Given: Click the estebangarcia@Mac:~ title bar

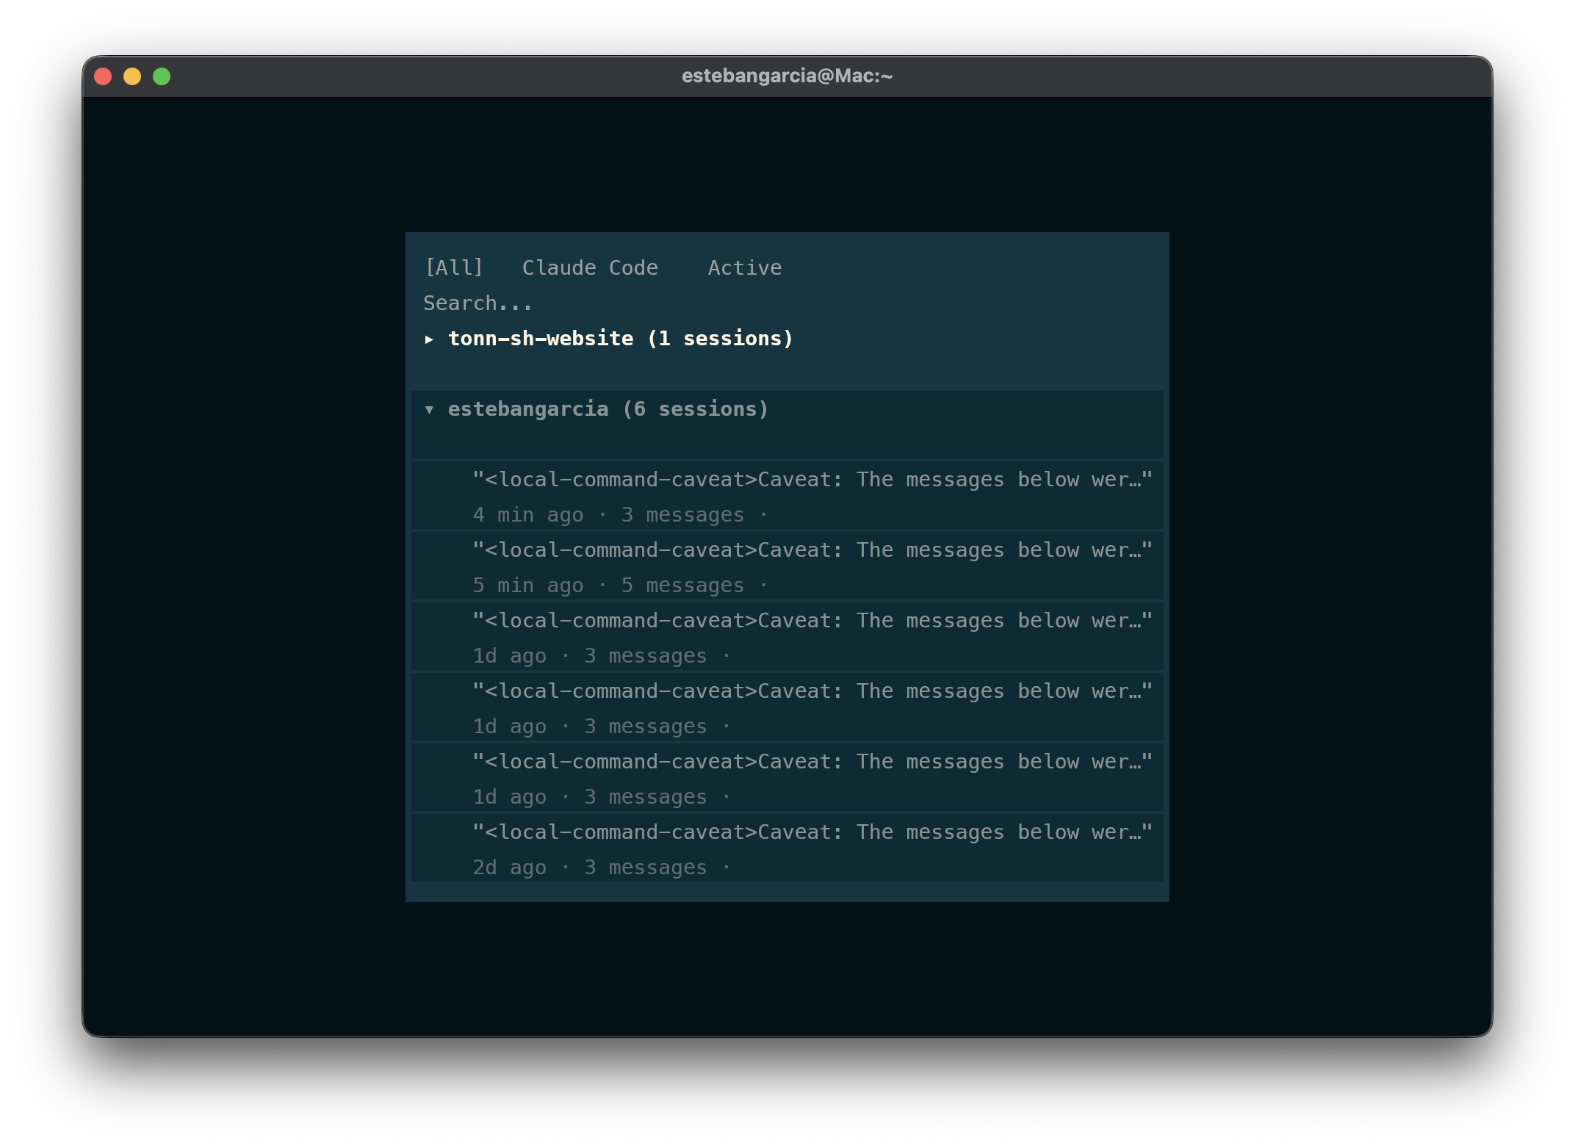Looking at the screenshot, I should 787,76.
